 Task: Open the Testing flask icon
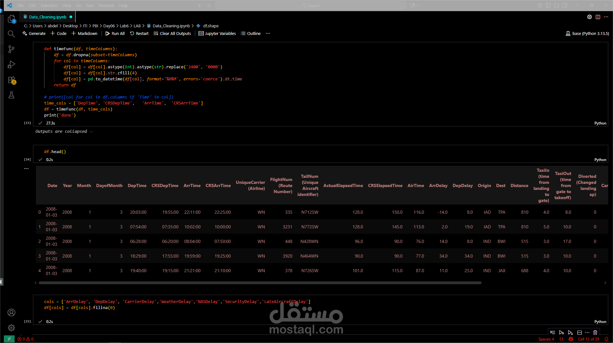coord(11,95)
